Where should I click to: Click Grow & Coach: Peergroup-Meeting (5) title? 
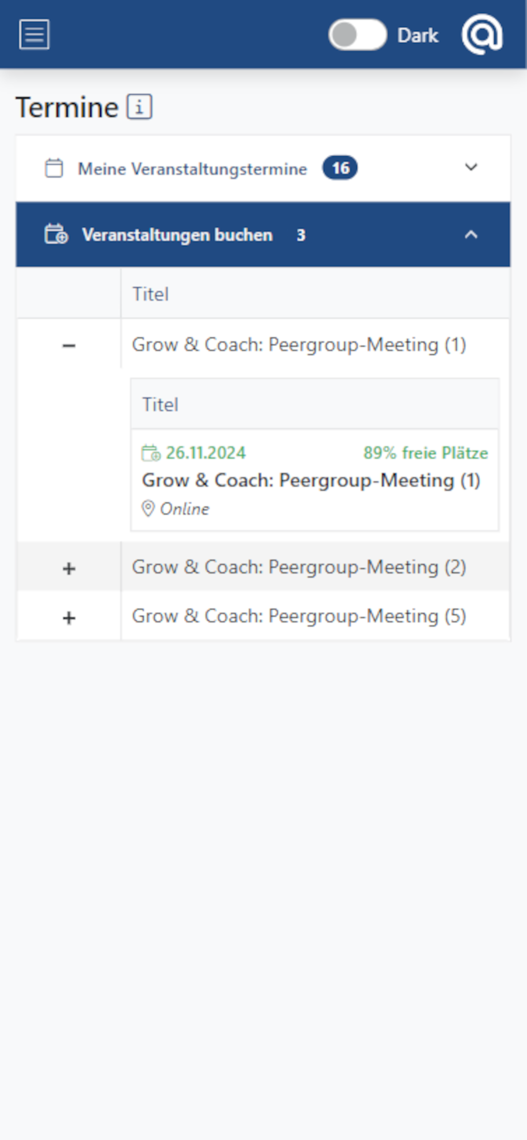pos(299,616)
